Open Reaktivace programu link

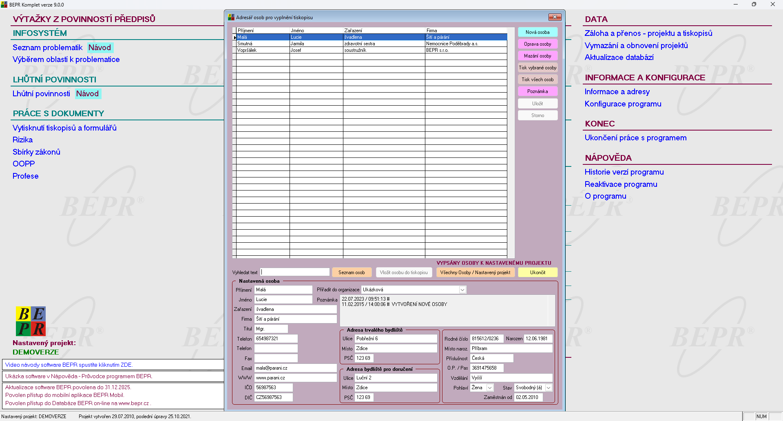click(621, 184)
